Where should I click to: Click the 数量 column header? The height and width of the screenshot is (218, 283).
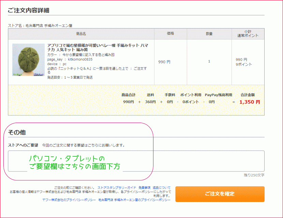(x=209, y=34)
